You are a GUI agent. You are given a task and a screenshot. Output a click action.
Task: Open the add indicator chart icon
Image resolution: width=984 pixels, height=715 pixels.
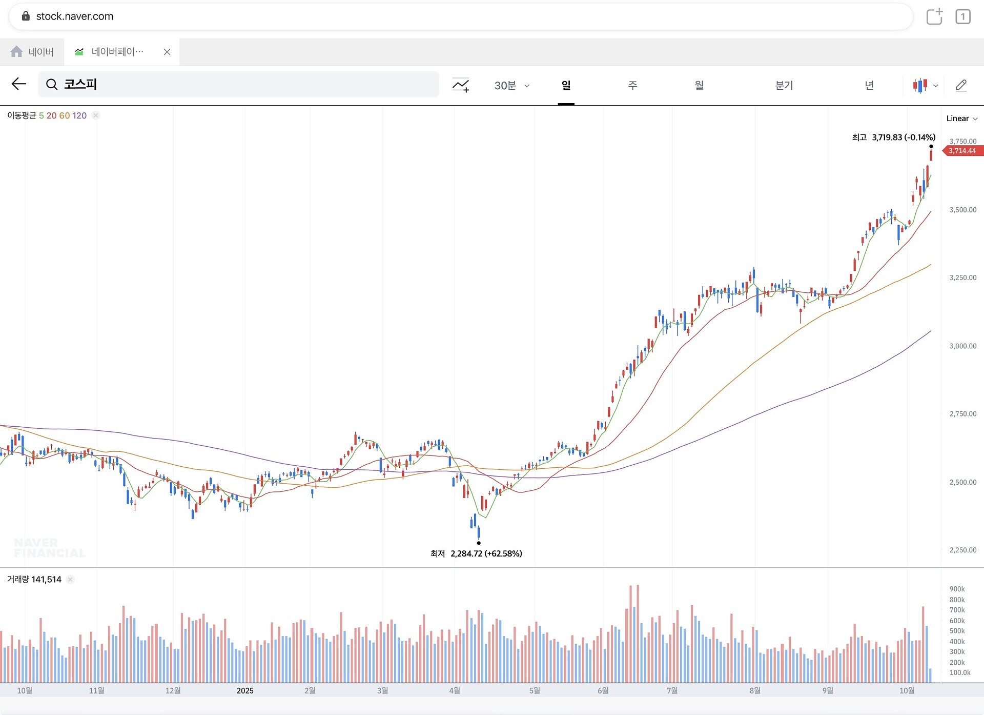click(461, 85)
